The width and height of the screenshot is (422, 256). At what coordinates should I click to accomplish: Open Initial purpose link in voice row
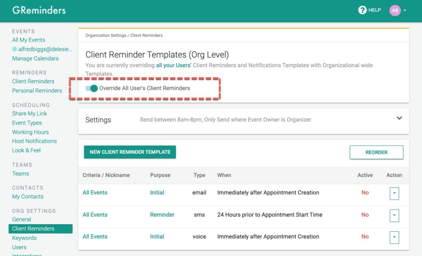(157, 237)
